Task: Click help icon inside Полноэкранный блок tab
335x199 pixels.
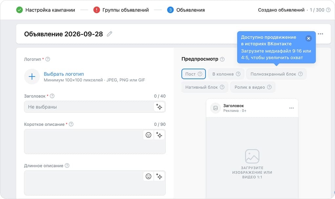Action: [x=300, y=74]
